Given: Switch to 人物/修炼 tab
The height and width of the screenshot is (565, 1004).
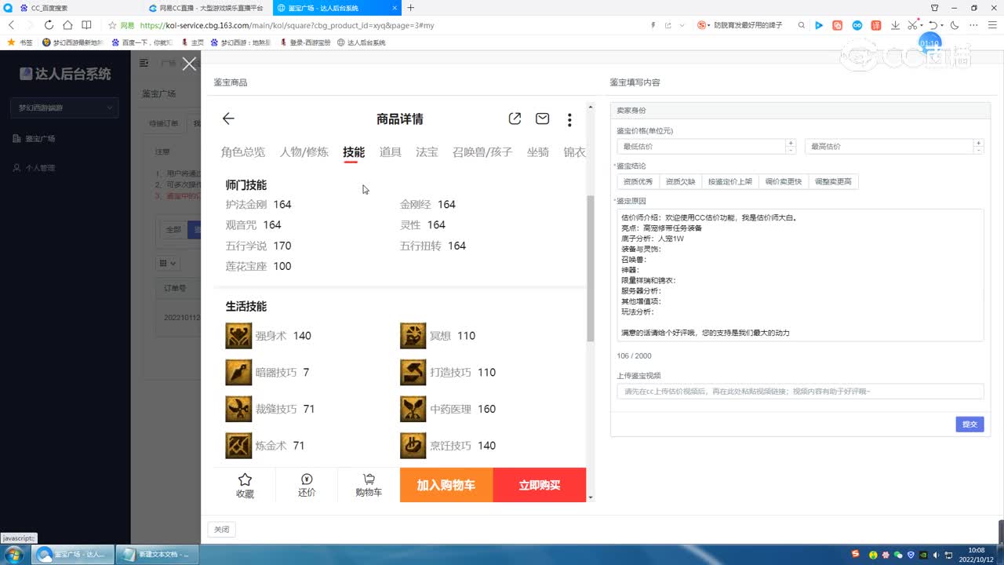Looking at the screenshot, I should (304, 152).
